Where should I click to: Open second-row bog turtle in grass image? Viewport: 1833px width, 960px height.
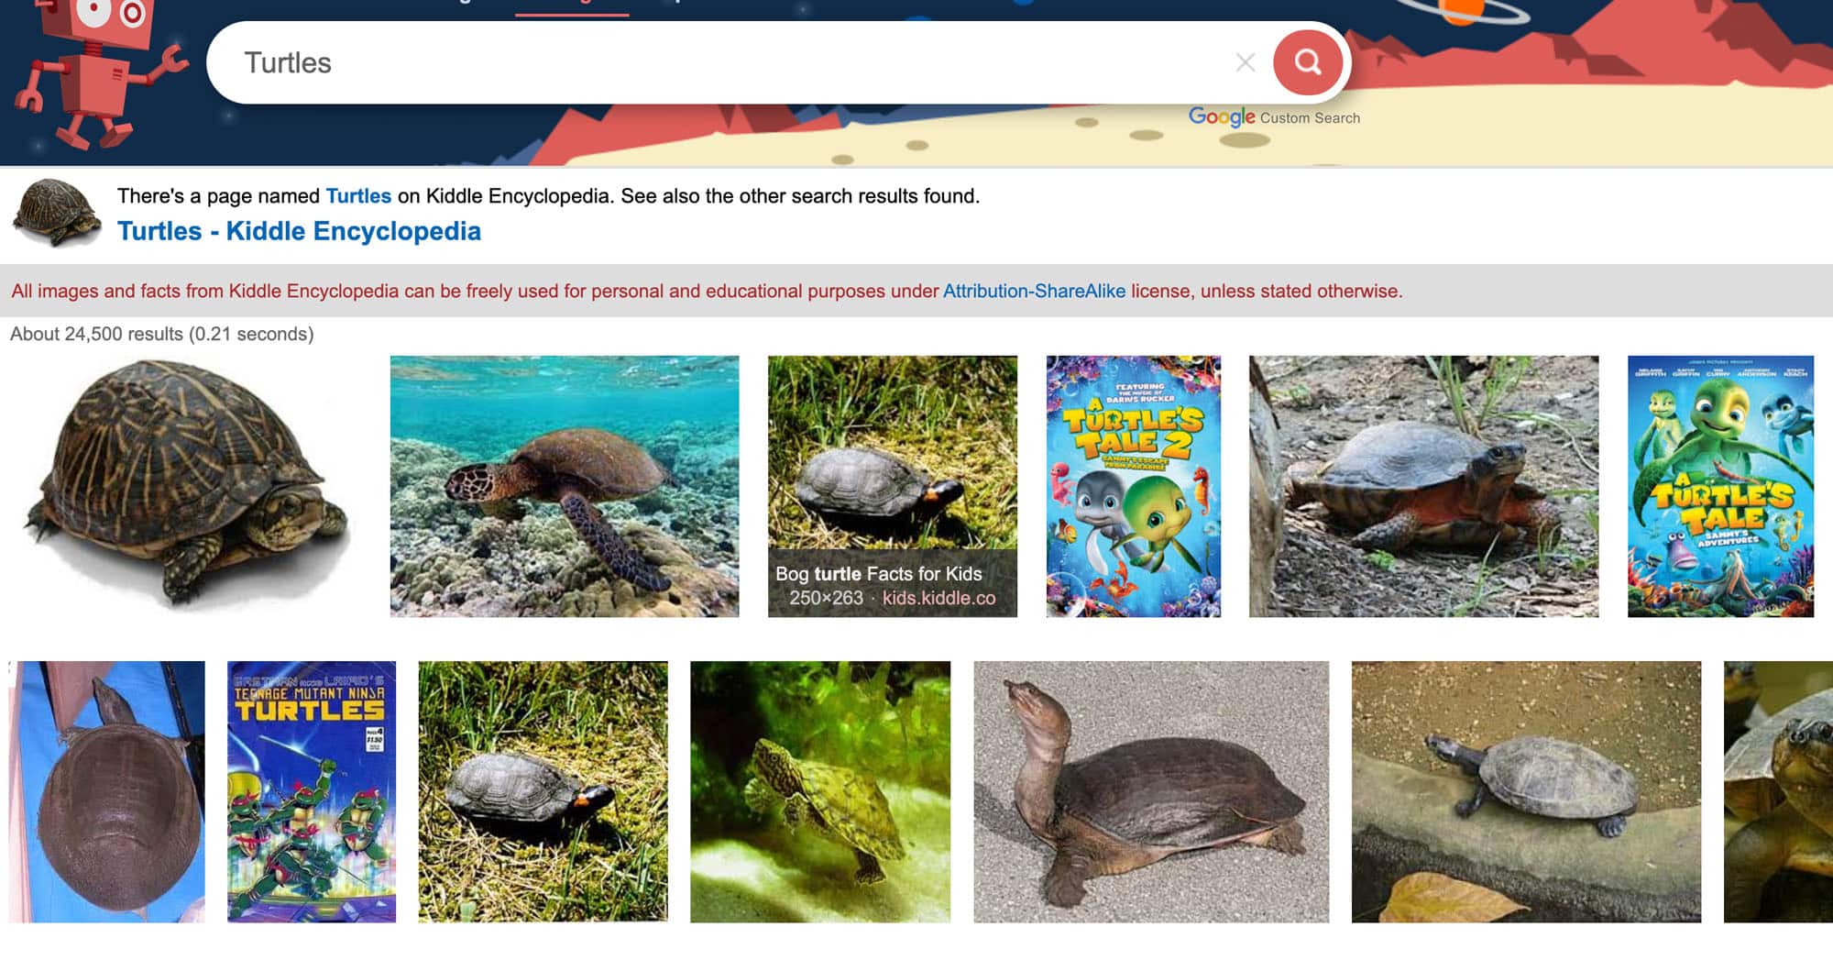[x=543, y=791]
